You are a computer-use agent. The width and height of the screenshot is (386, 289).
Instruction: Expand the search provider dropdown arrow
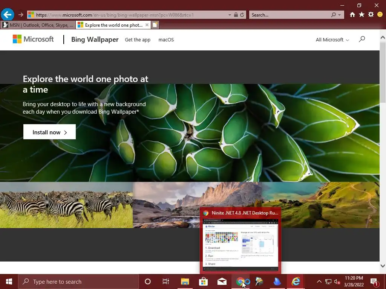pos(340,15)
